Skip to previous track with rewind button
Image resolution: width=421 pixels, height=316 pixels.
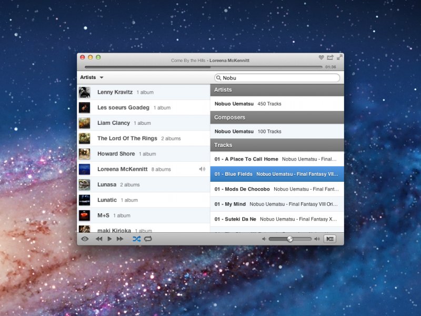(99, 239)
